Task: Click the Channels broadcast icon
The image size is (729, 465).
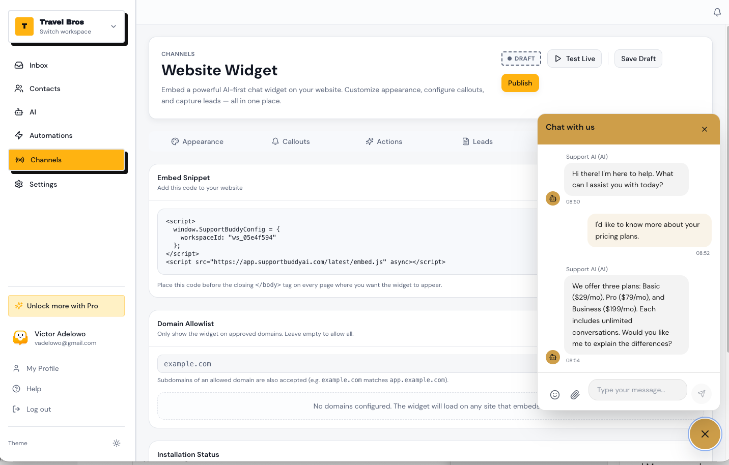Action: click(x=20, y=160)
